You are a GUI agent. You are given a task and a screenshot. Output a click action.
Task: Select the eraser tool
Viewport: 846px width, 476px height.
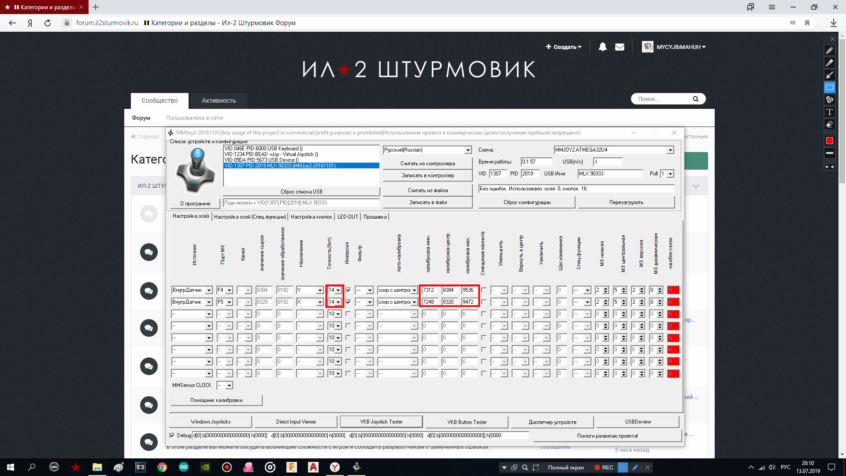[829, 124]
